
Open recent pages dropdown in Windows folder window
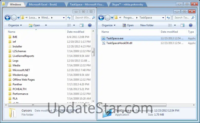click(18, 18)
